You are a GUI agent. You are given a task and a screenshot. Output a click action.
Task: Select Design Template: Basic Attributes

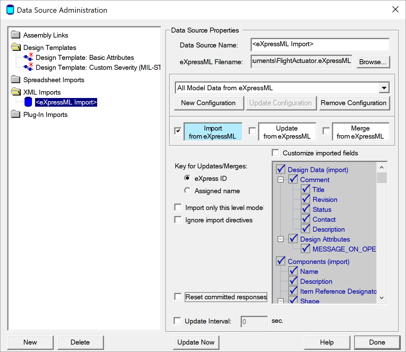click(85, 57)
